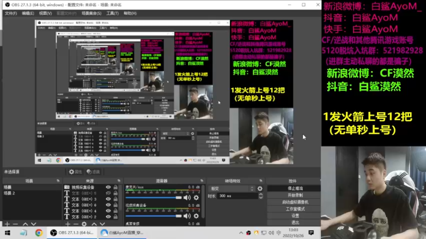The width and height of the screenshot is (426, 239).
Task: Open the 文件(F) menu
Action: point(11,13)
